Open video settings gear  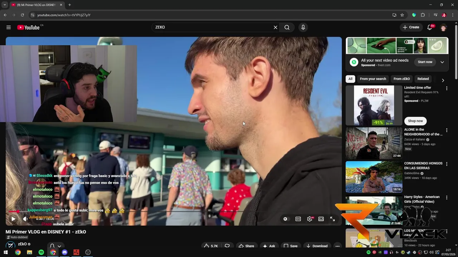coord(310,219)
